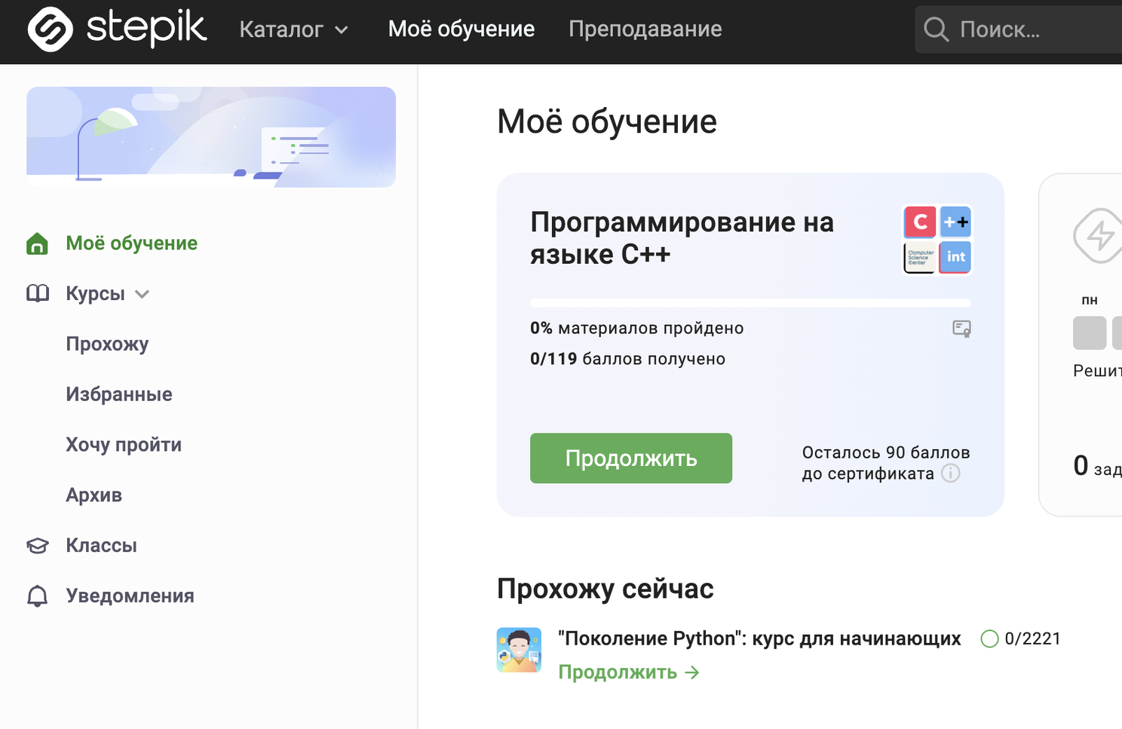The height and width of the screenshot is (729, 1122).
Task: Click the lightning bolt streak icon
Action: (x=1100, y=236)
